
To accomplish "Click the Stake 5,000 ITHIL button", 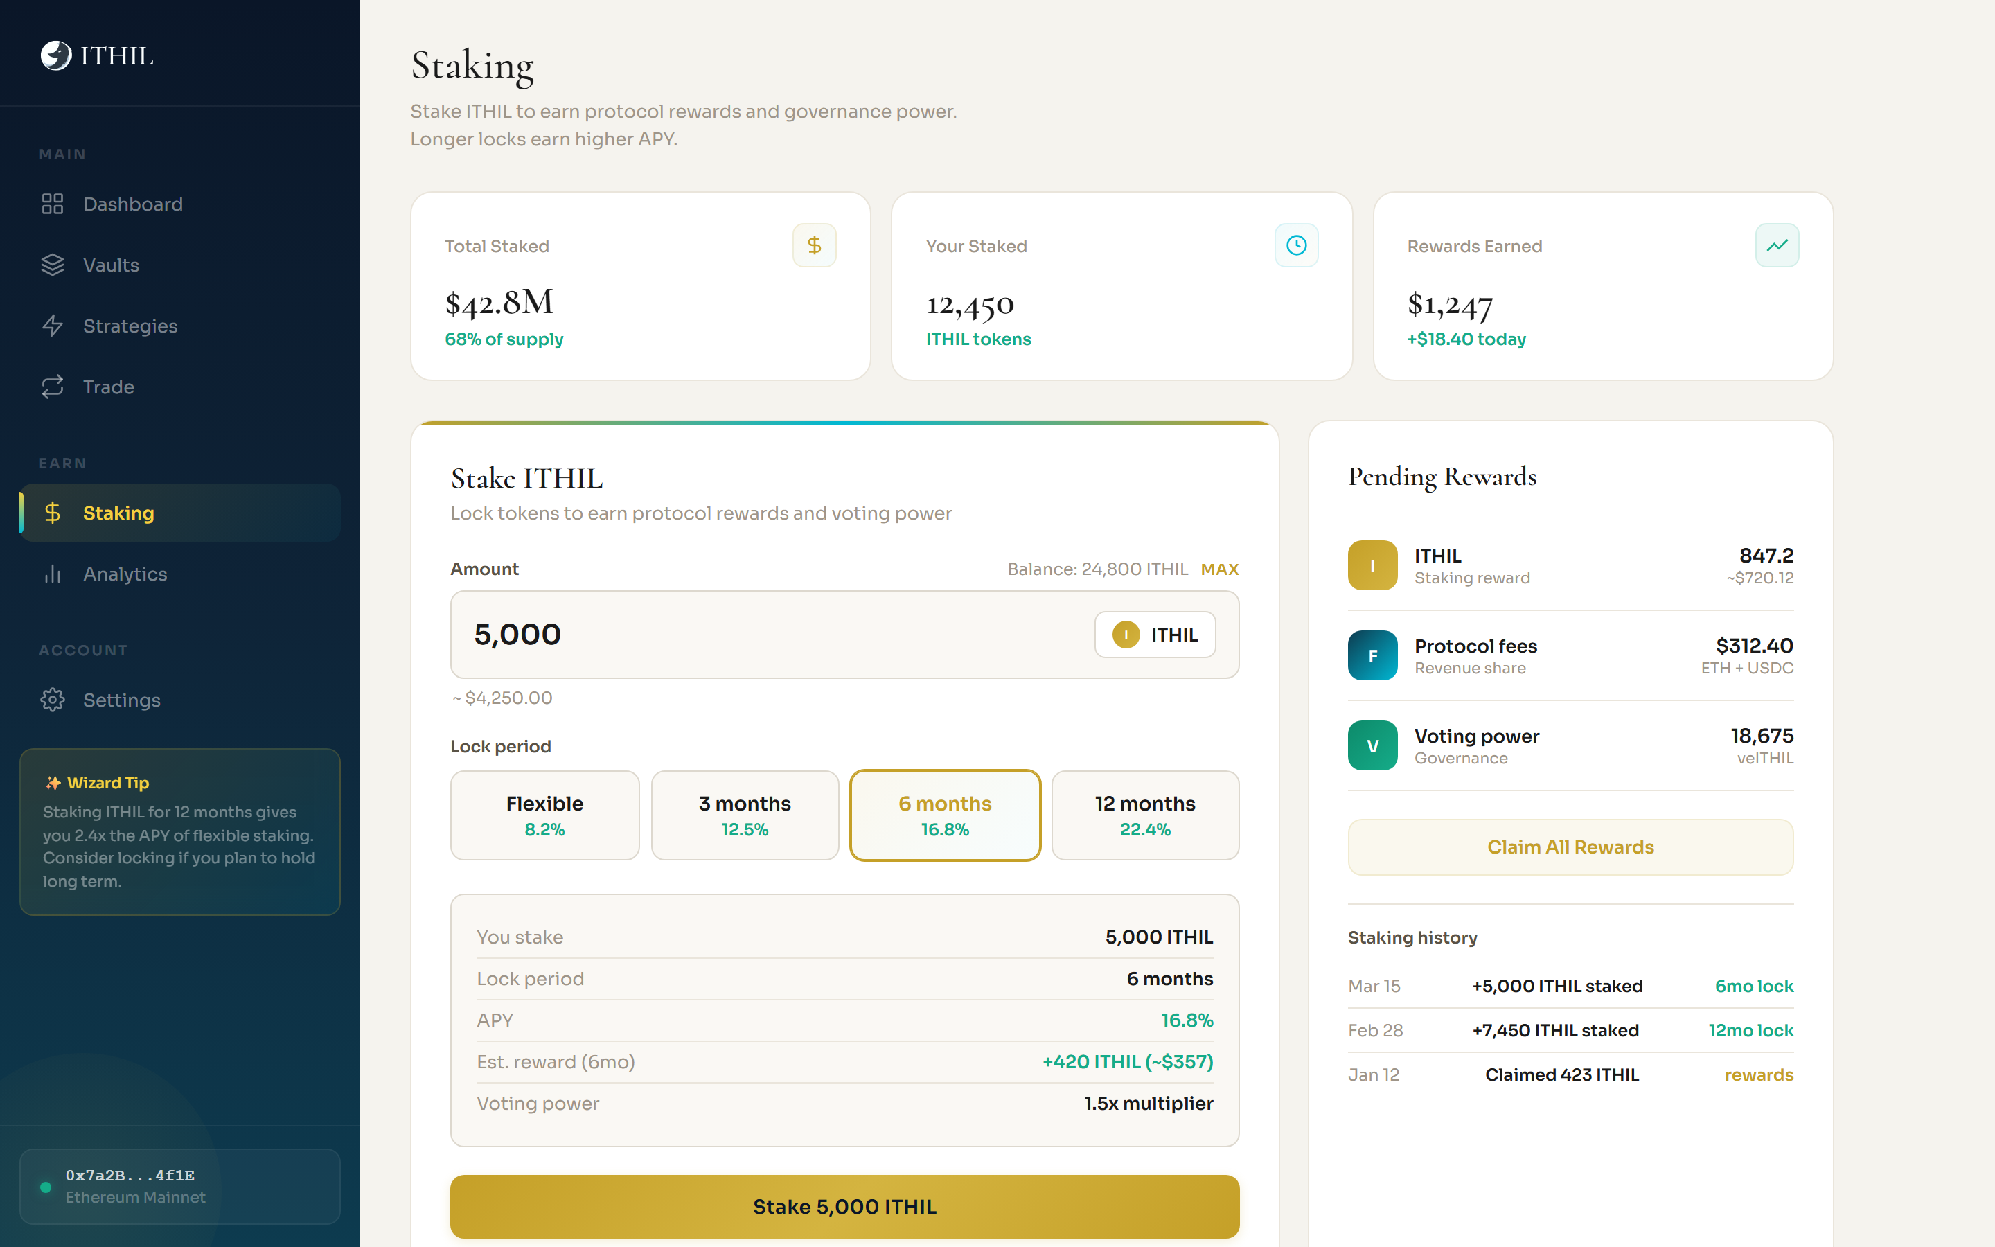I will pos(844,1207).
